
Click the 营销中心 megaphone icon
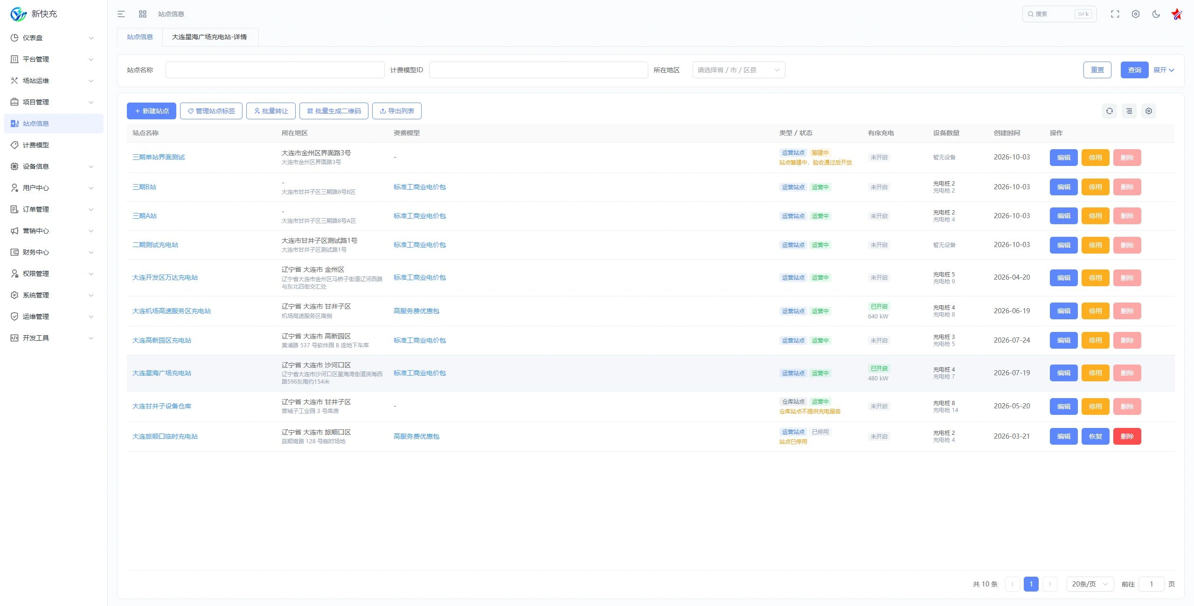pos(14,231)
